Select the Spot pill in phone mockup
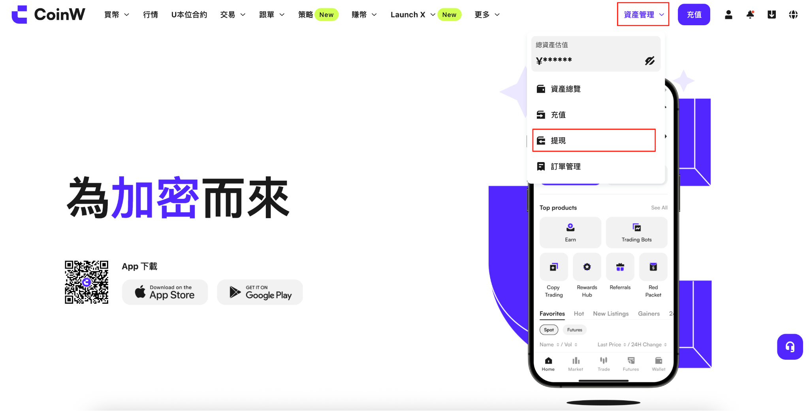This screenshot has width=809, height=411. point(549,330)
